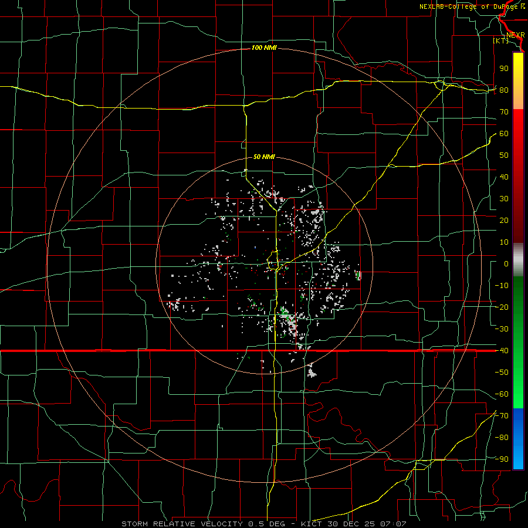Viewport: 528px width, 528px height.
Task: Click the -60 value on the velocity scale
Action: 502,394
